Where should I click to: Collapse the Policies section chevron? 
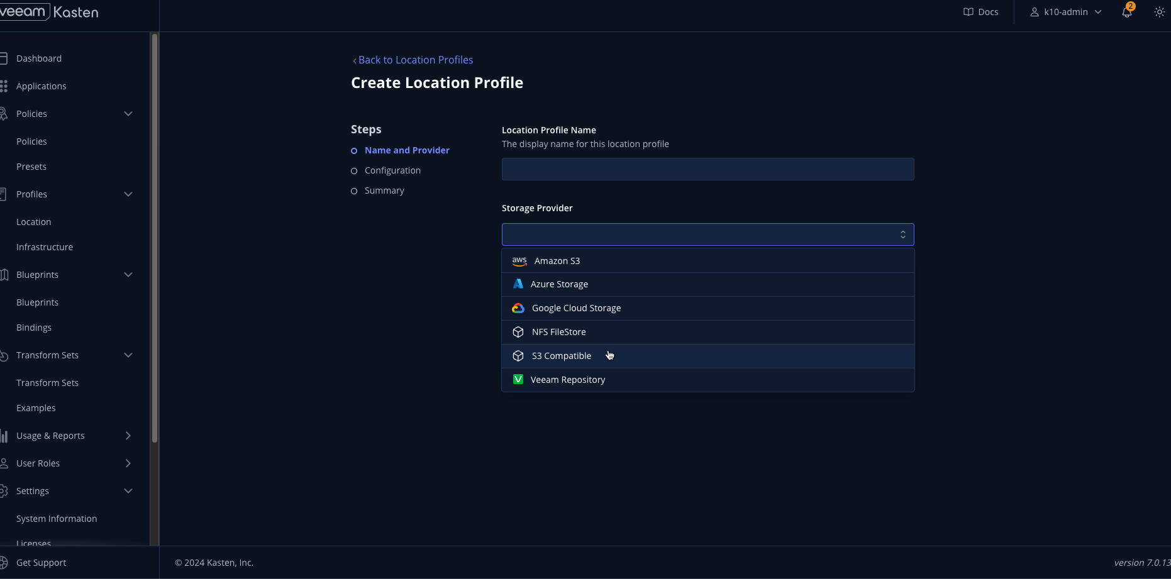click(x=128, y=114)
